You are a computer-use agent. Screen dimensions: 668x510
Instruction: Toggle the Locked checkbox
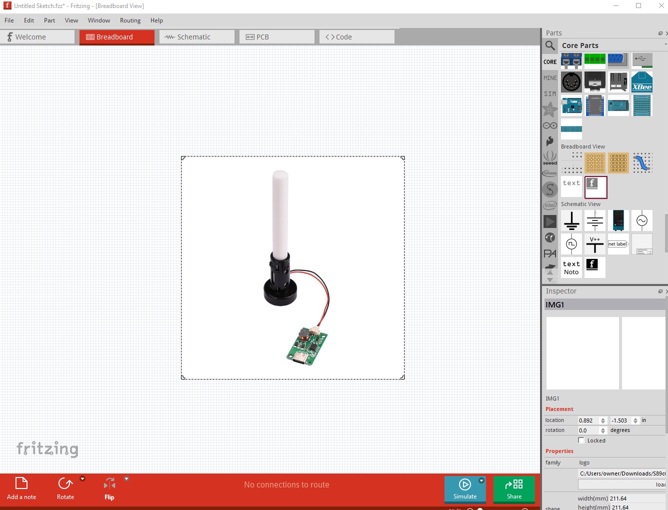581,440
